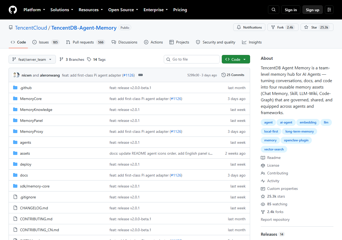Image resolution: width=342 pixels, height=240 pixels.
Task: Switch to the Issues tab
Action: (x=46, y=42)
